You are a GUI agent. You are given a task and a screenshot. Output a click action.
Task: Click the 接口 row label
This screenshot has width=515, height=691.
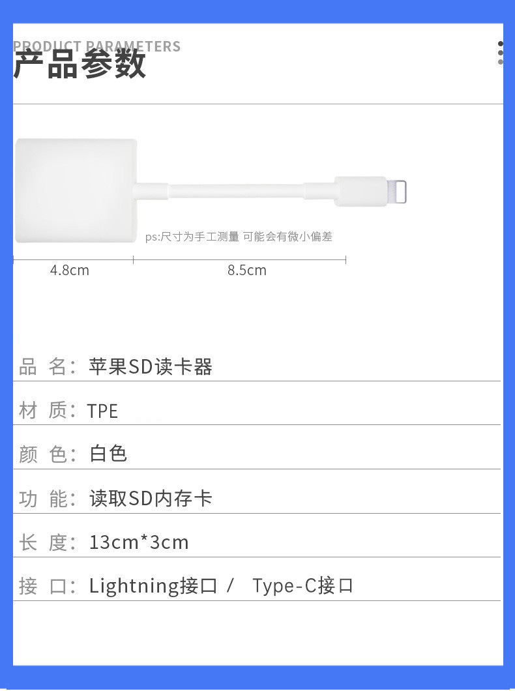[x=42, y=586]
